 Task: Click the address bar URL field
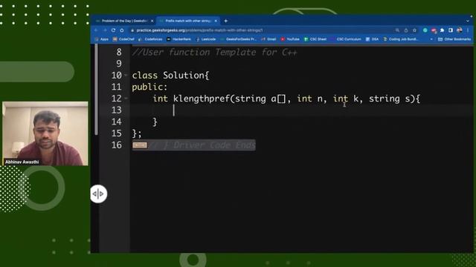point(261,30)
